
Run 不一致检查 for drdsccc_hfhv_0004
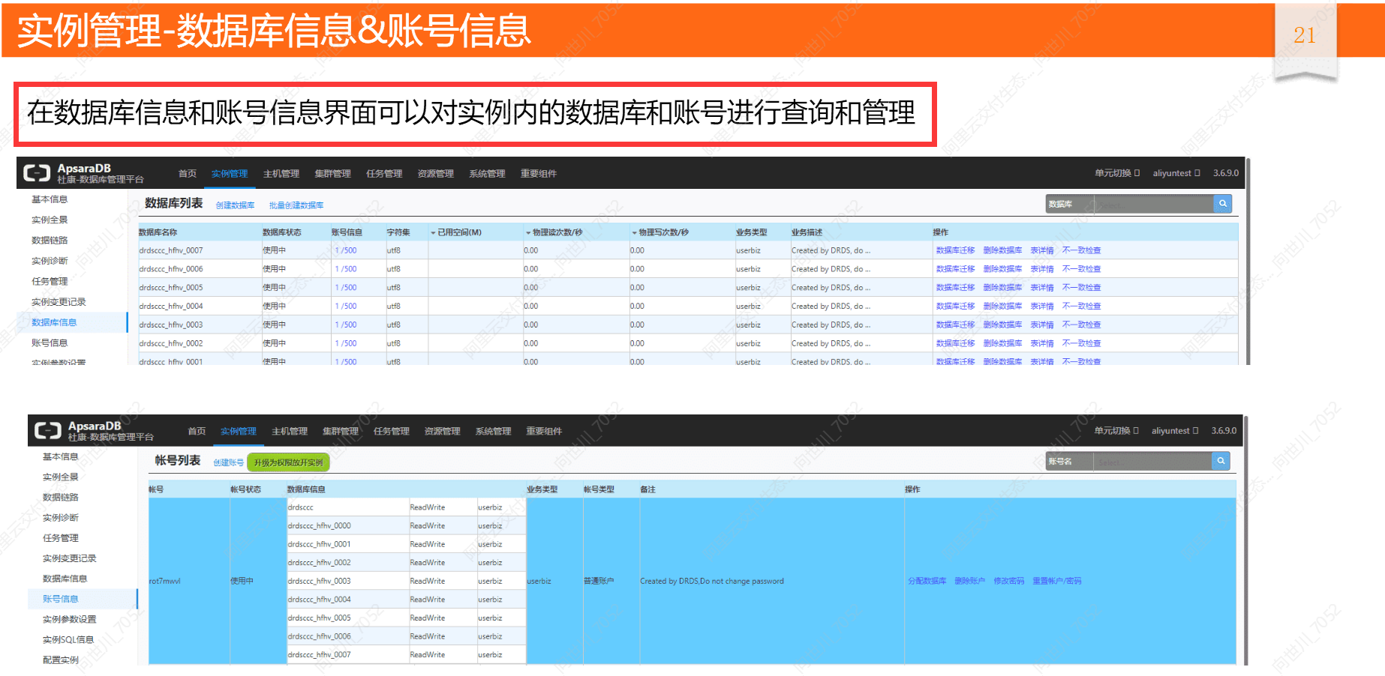pyautogui.click(x=1081, y=306)
